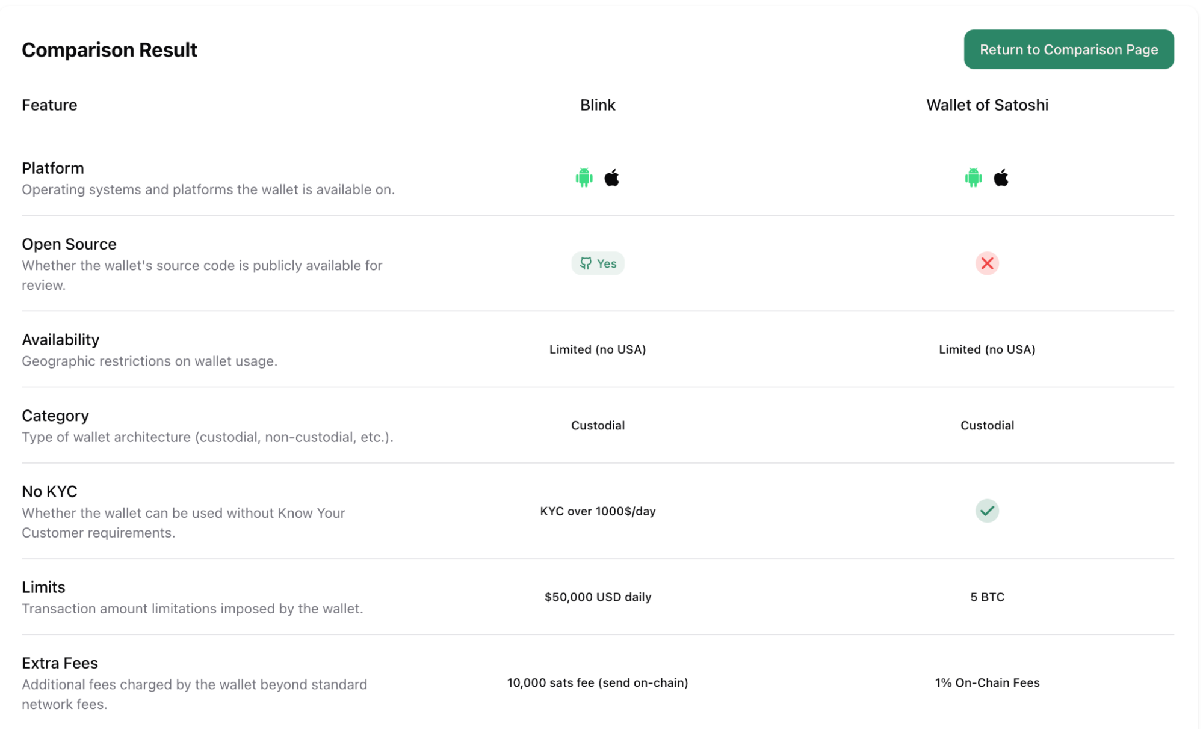1203x730 pixels.
Task: Click Wallet of Satoshi's Android icon
Action: click(973, 178)
